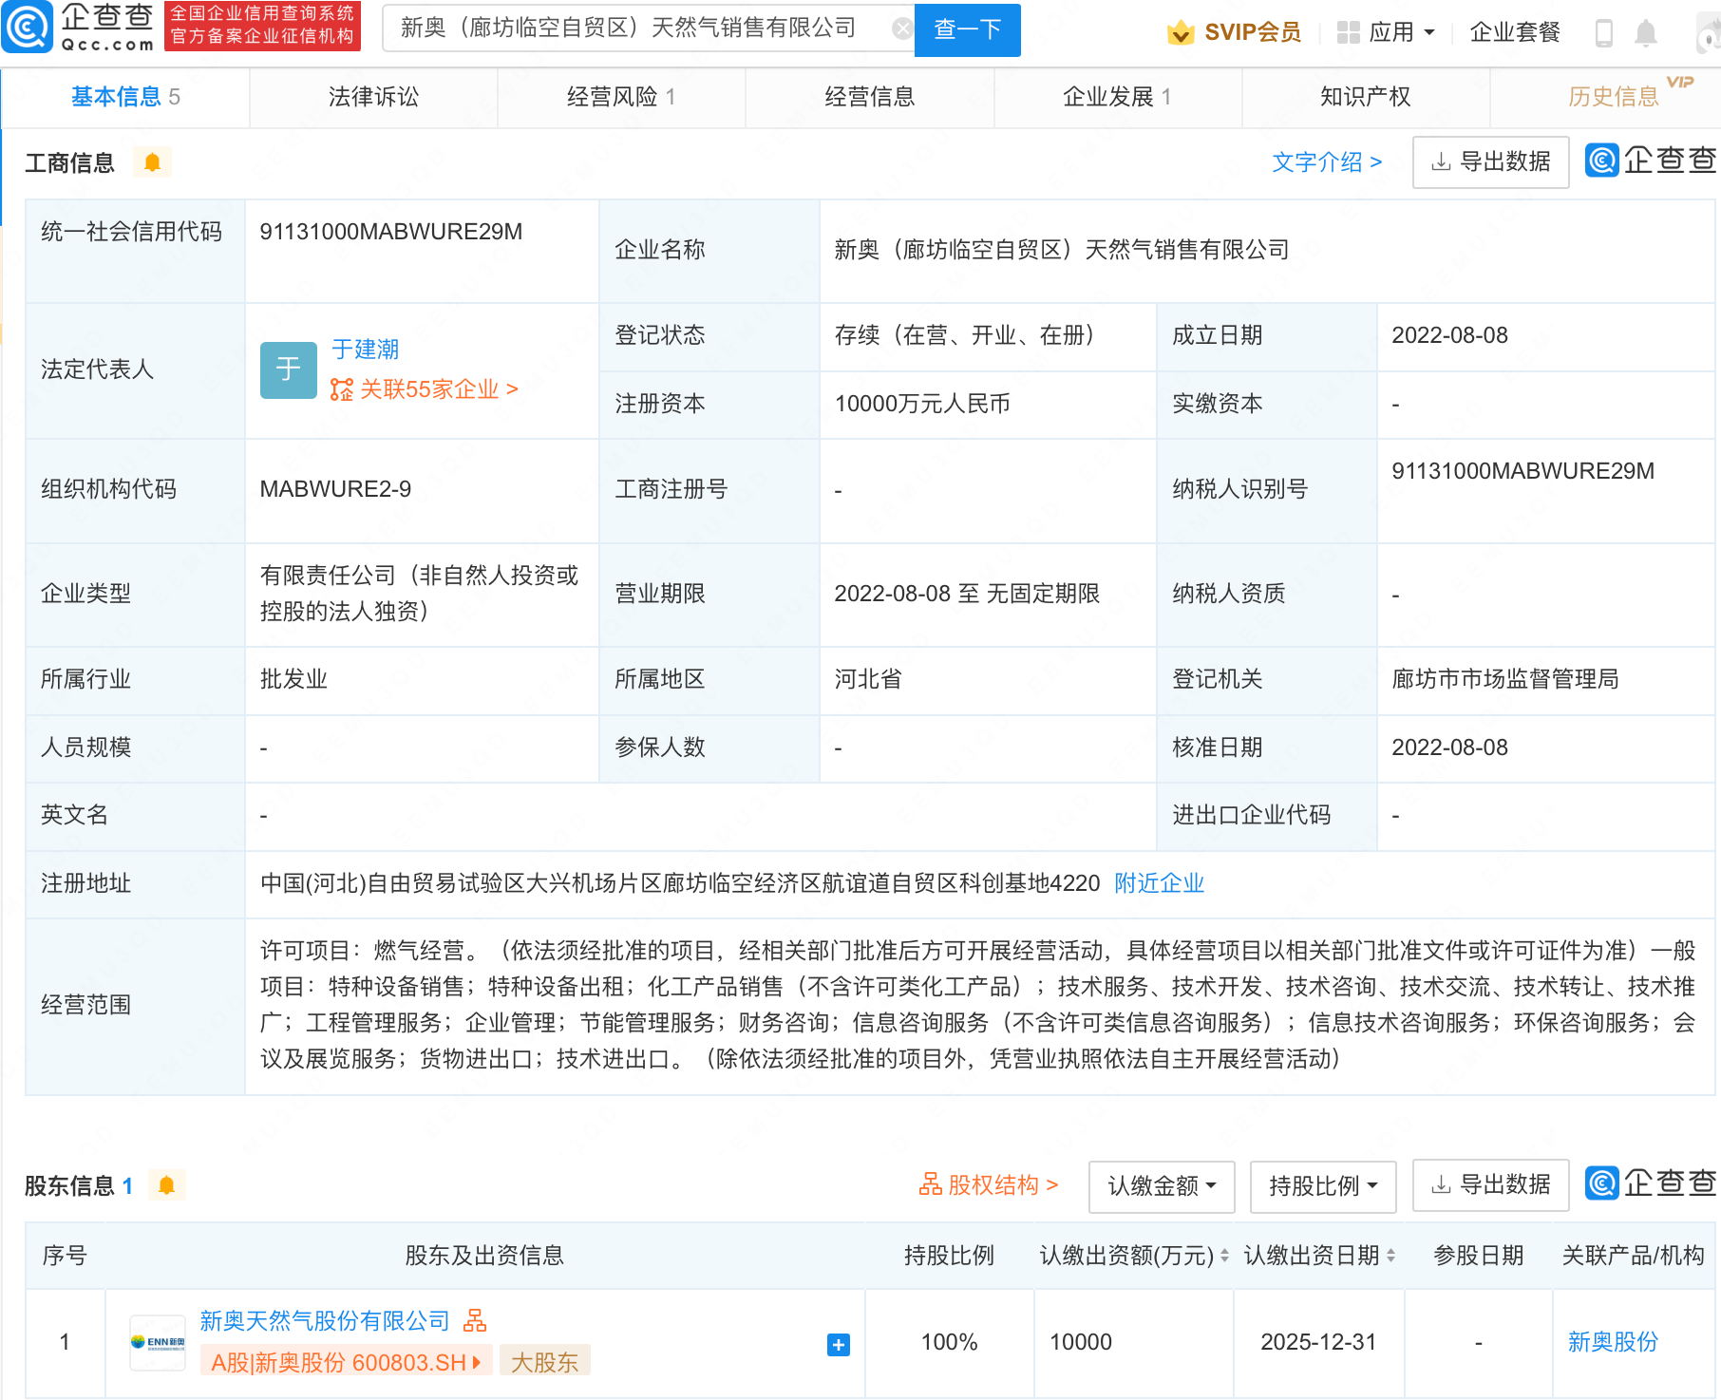Screen dimensions: 1721x1400
Task: Click the 查一下 search button
Action: coord(967,30)
